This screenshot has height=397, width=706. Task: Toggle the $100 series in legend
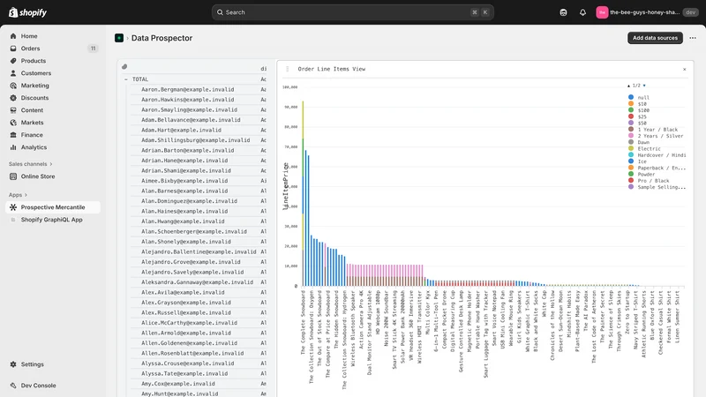click(x=639, y=109)
